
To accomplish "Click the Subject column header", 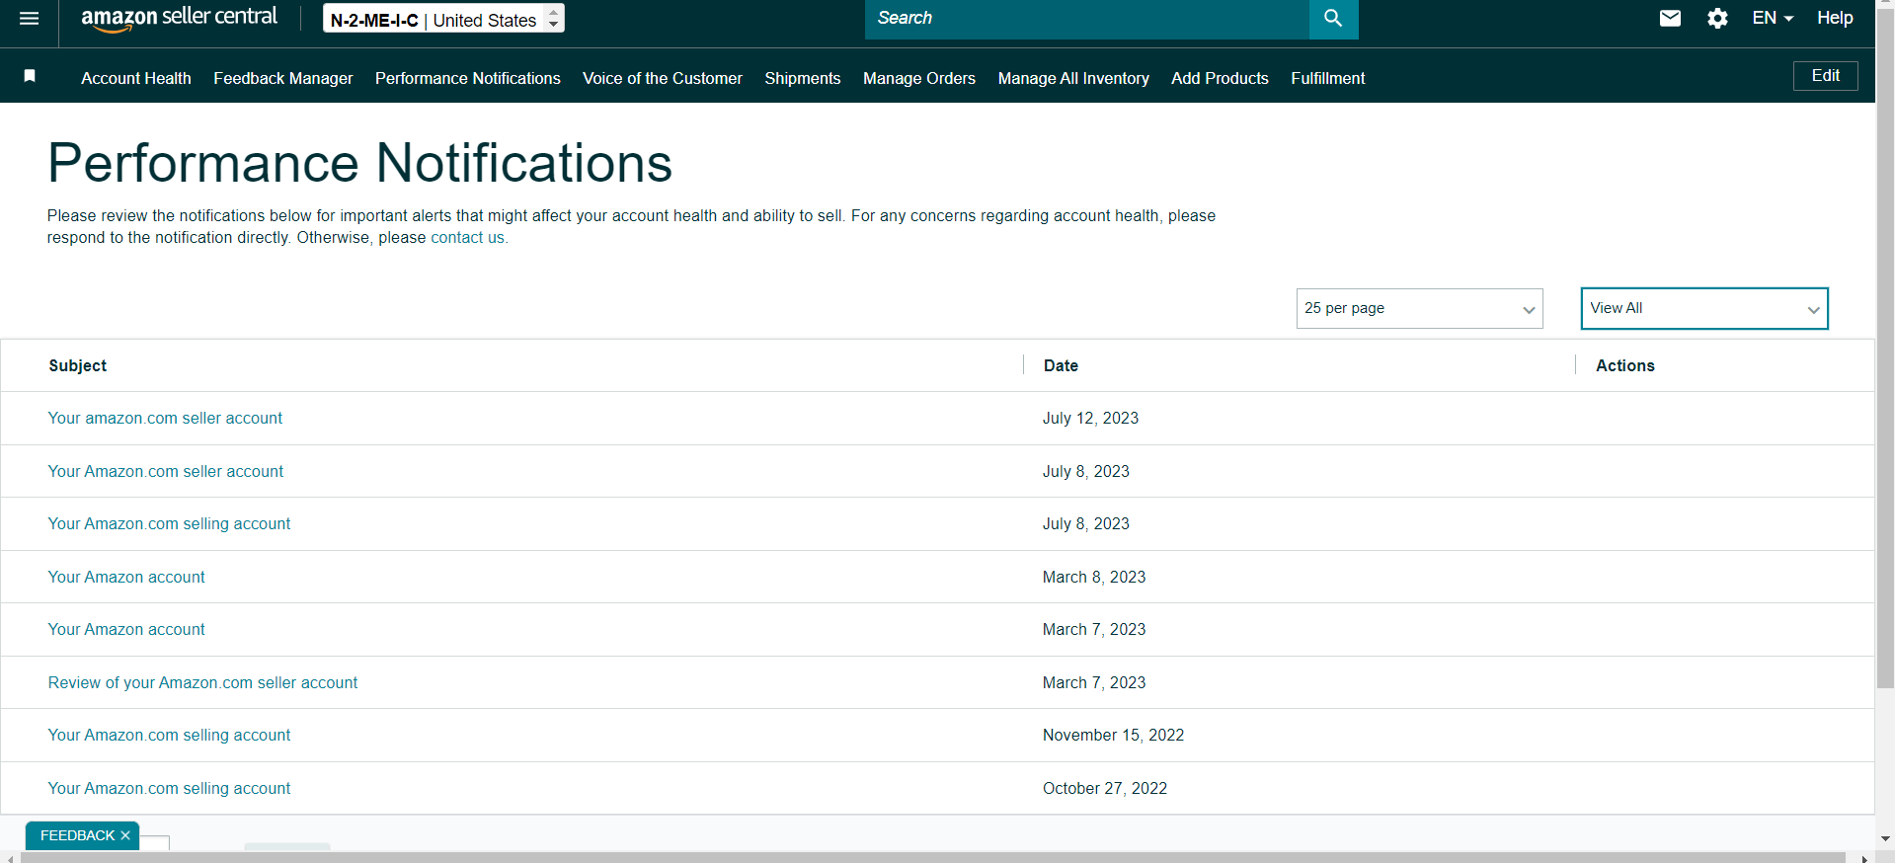I will point(78,365).
